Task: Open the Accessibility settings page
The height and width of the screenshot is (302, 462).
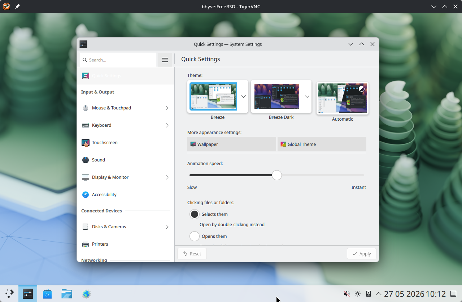Action: pos(126,195)
